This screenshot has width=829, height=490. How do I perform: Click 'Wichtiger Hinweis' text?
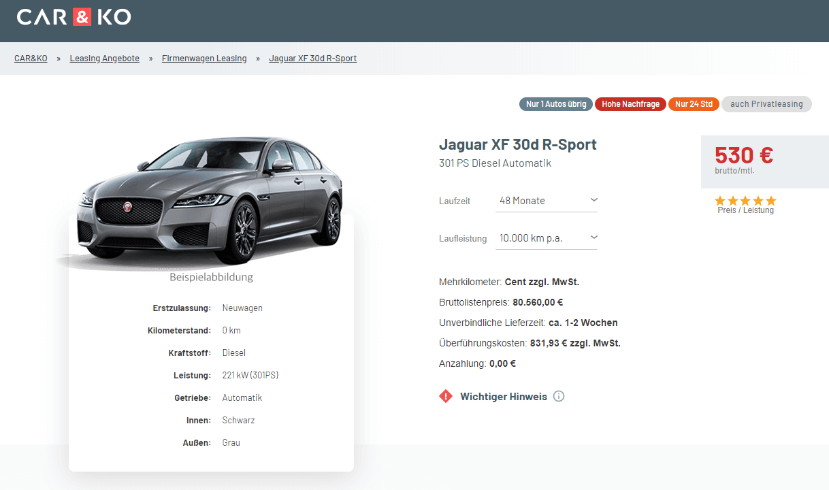tap(504, 397)
